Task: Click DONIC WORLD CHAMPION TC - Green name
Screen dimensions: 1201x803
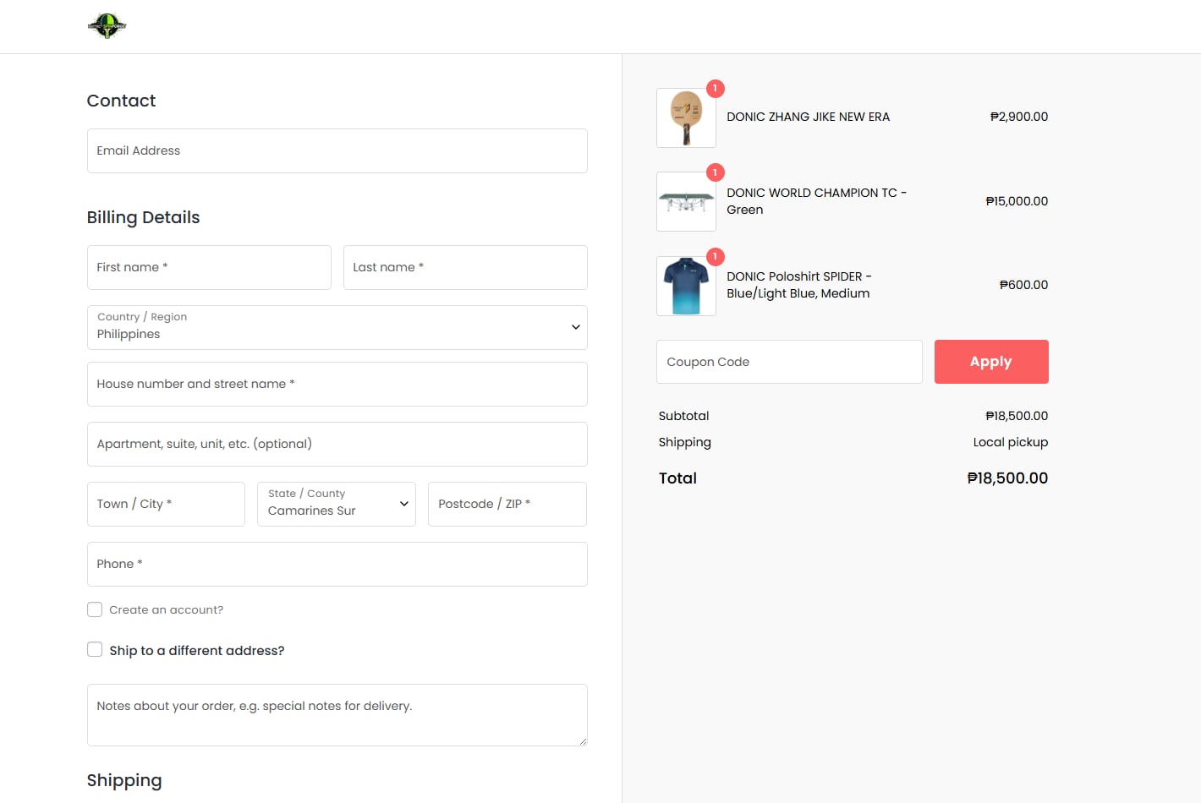Action: (816, 201)
